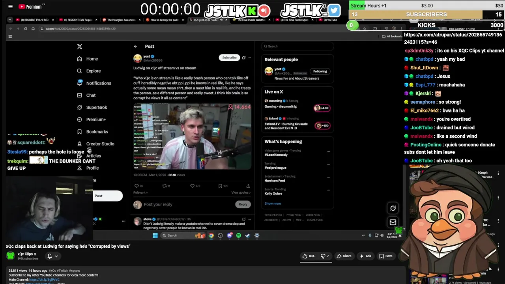
Task: Open View quotes link
Action: 241,192
